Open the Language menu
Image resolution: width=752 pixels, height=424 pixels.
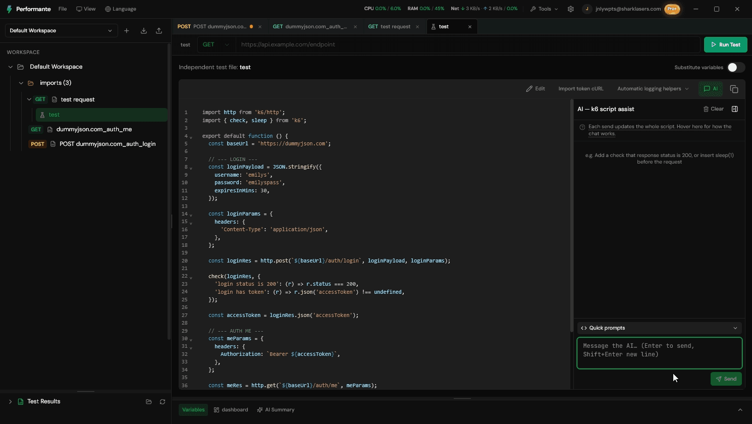coord(121,9)
